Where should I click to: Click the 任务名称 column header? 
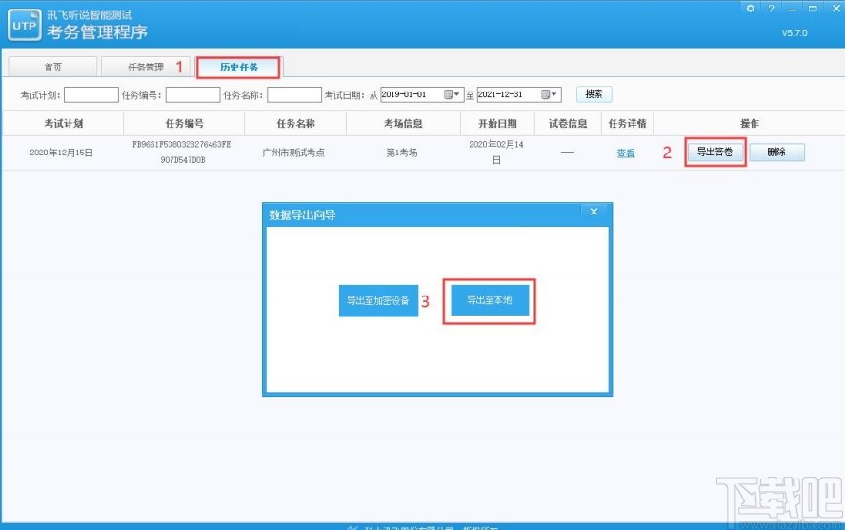coord(295,124)
